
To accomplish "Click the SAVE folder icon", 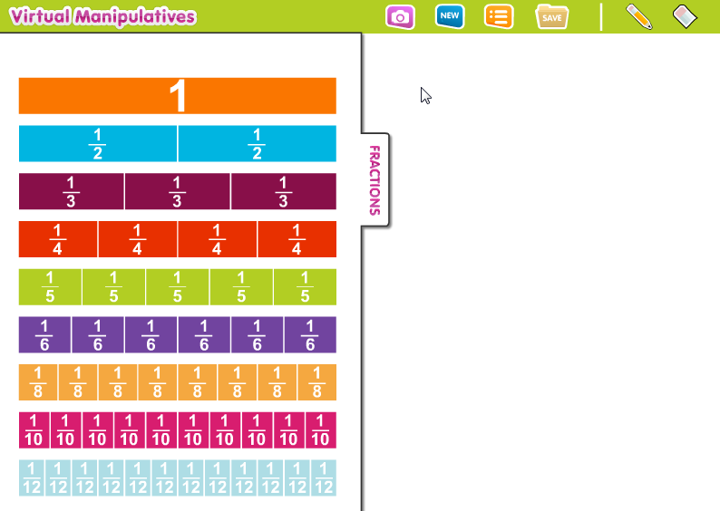I will (x=551, y=16).
